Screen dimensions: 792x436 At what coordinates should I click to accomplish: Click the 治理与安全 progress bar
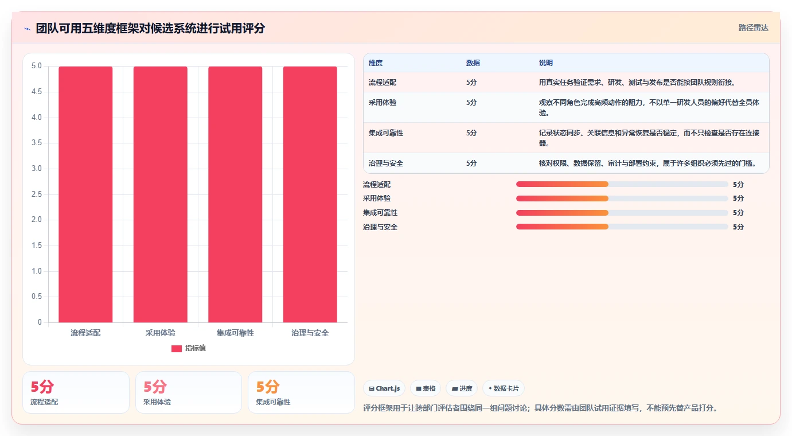(622, 227)
